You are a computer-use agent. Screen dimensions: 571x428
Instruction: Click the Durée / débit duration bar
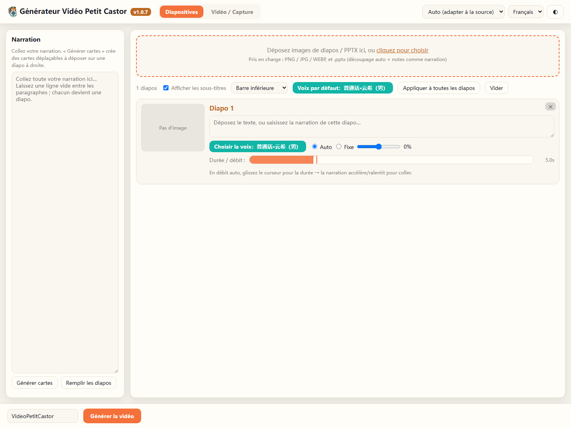[391, 160]
